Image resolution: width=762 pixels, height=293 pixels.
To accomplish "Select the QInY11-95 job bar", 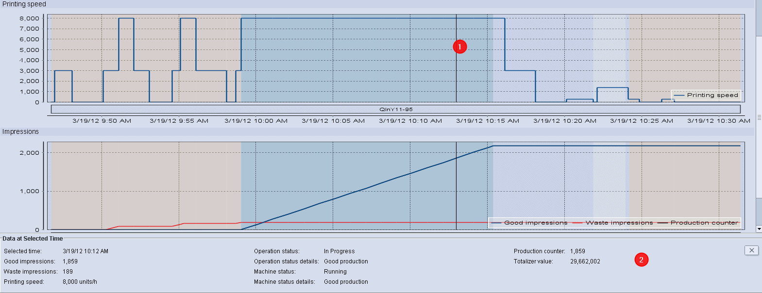I will pyautogui.click(x=396, y=109).
